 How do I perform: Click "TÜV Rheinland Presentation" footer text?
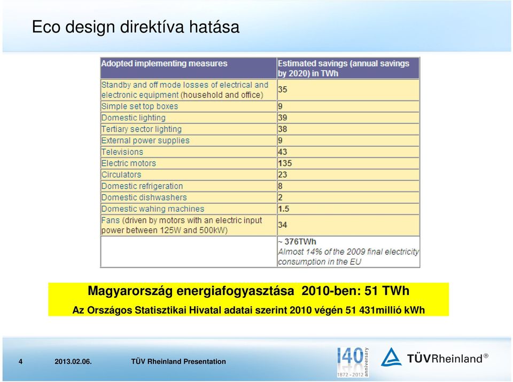[178, 361]
